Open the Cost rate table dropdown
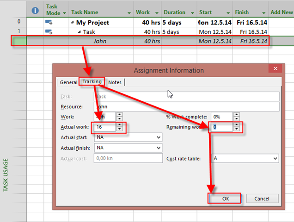The height and width of the screenshot is (222, 294). [275, 159]
